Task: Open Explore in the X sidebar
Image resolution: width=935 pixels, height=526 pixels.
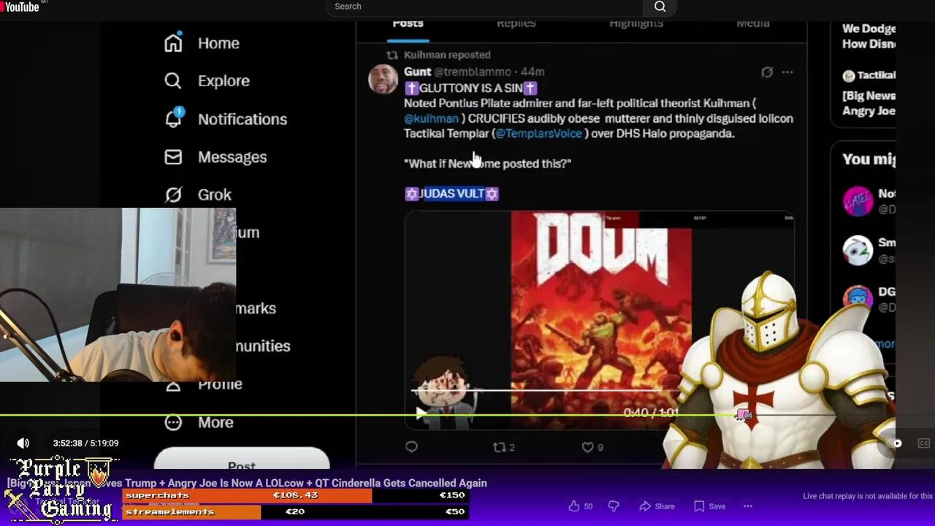Action: click(x=207, y=81)
